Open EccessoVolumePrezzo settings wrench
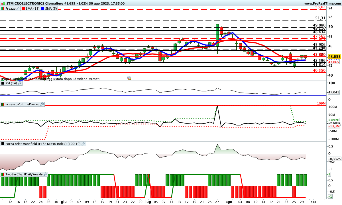The height and width of the screenshot is (205, 342). click(x=42, y=104)
